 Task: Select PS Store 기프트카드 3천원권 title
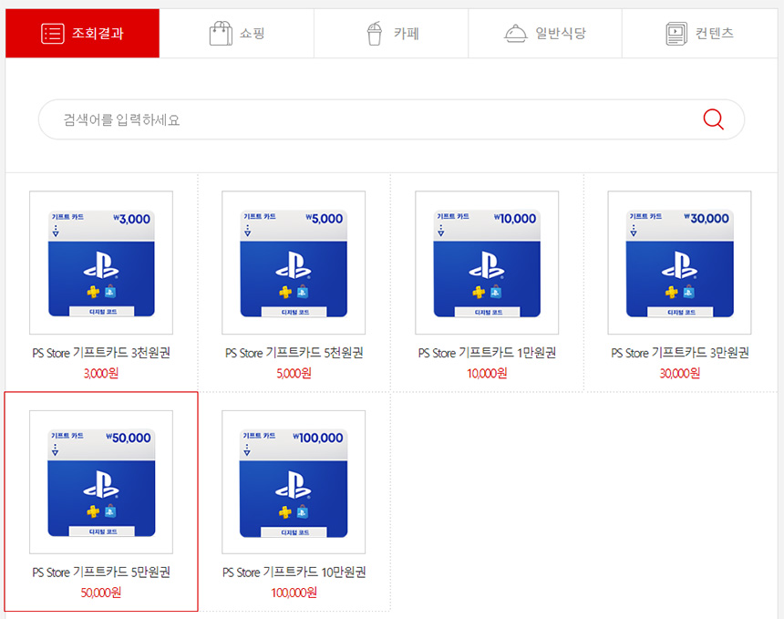(101, 353)
